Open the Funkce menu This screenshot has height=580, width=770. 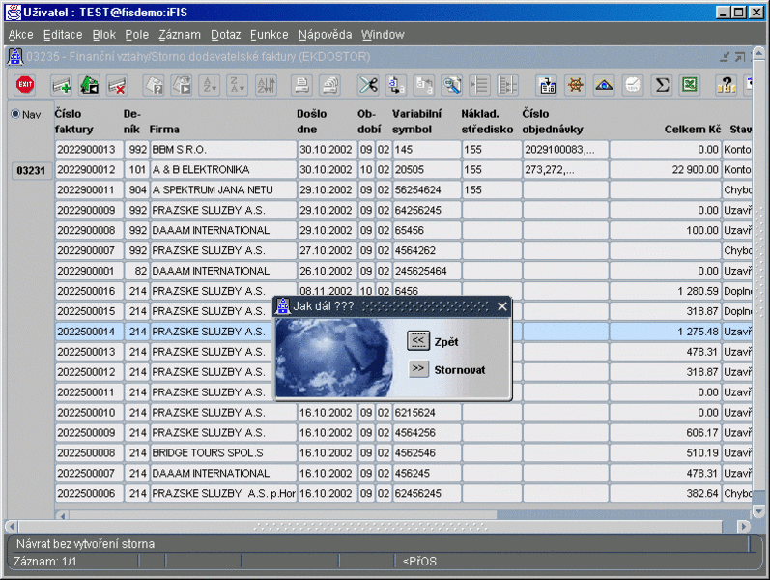pos(269,34)
